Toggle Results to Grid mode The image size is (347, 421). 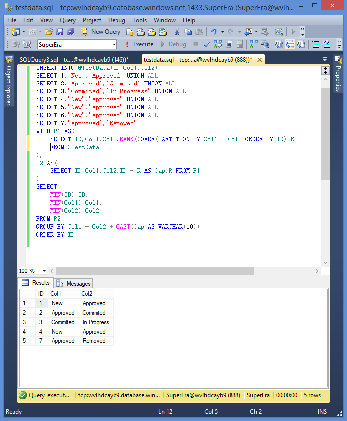[290, 44]
